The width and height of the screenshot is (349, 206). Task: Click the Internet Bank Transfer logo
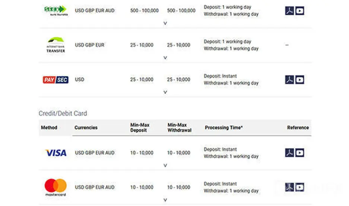[55, 45]
